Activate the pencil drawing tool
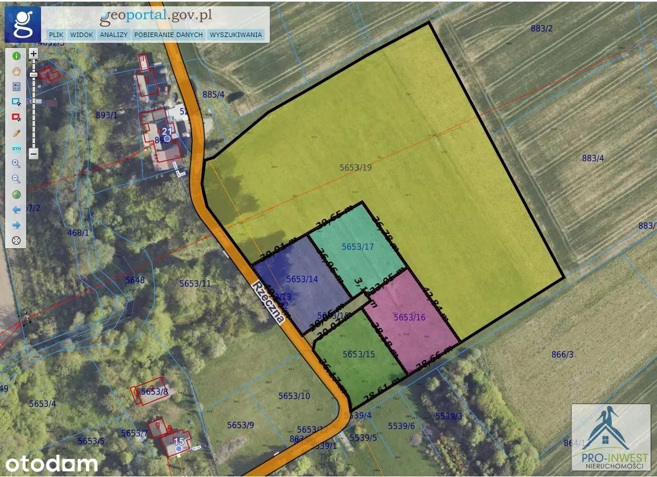657x477 pixels. pos(16,133)
